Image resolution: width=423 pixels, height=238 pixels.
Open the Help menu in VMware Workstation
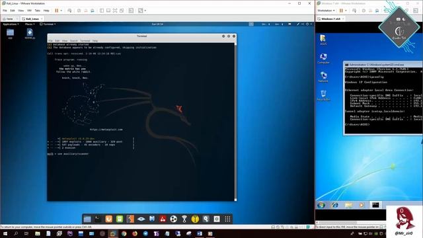(46, 11)
